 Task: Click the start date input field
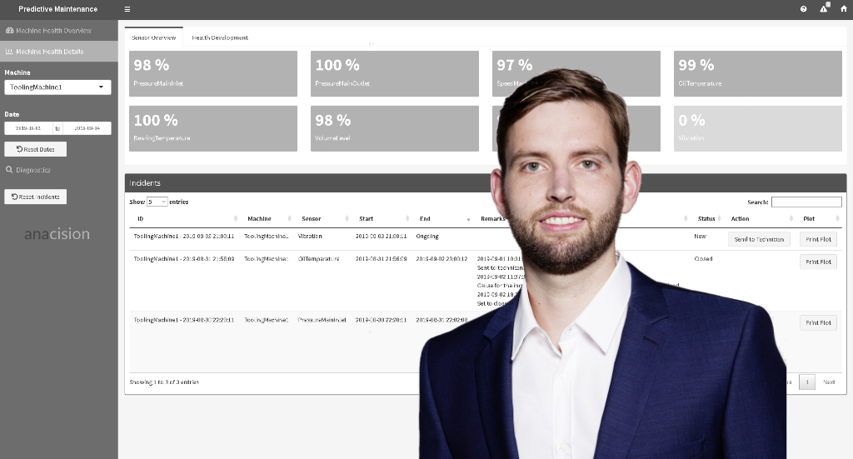[x=28, y=128]
